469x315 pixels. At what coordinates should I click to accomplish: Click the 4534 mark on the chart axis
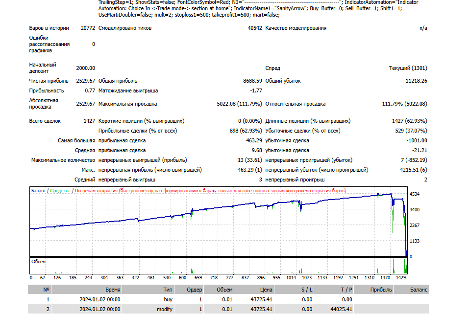click(x=415, y=194)
